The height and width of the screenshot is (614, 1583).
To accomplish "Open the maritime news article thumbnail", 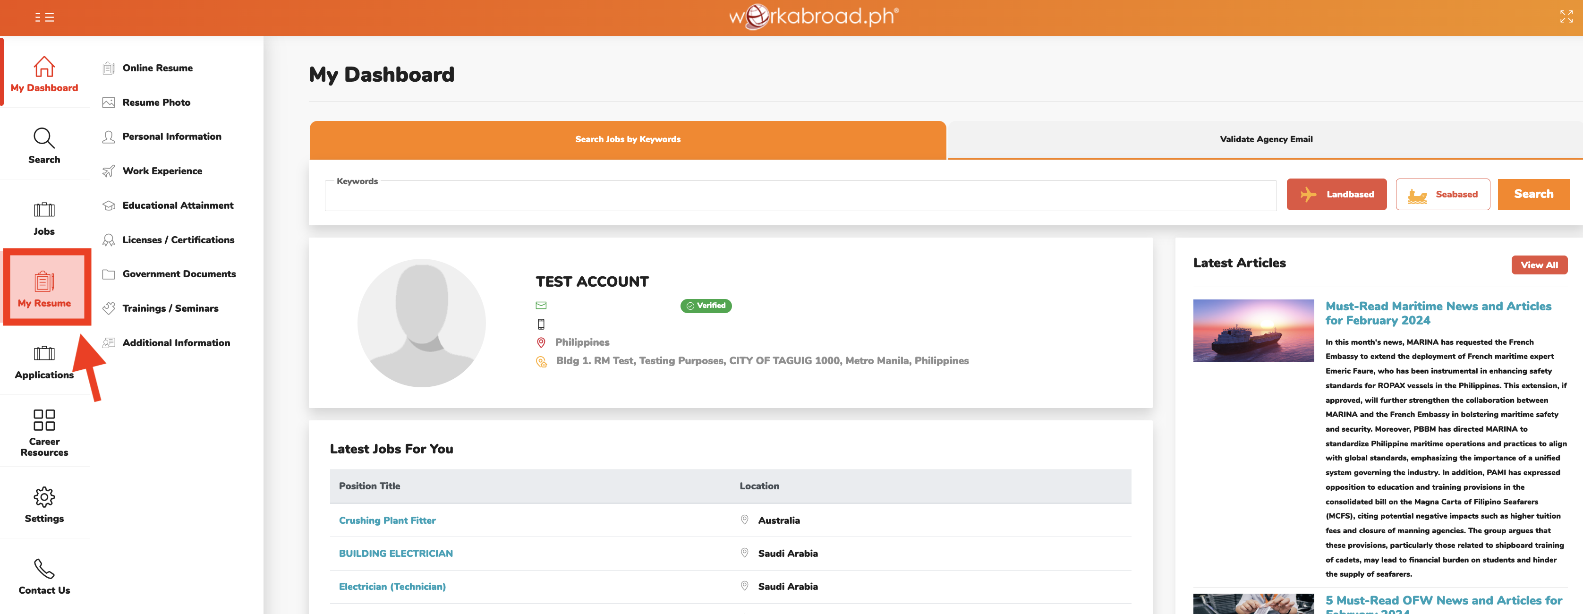I will (1253, 330).
